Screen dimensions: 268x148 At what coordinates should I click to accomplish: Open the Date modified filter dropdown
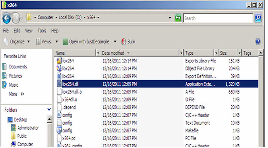coord(181,53)
